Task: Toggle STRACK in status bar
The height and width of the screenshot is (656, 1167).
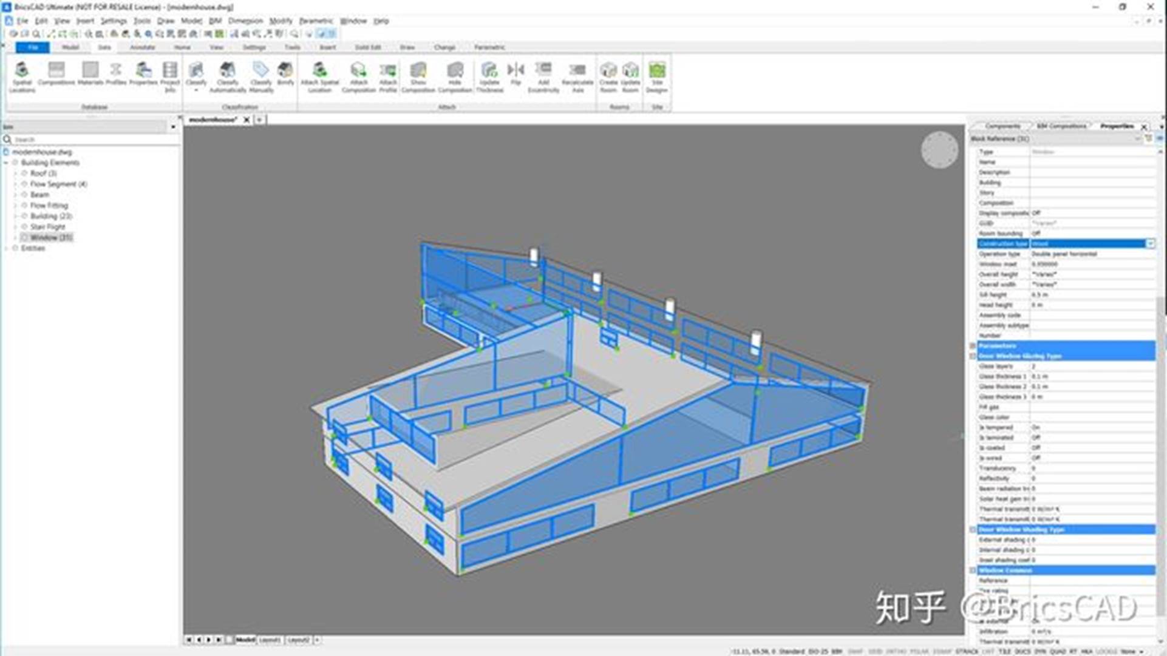Action: [x=967, y=652]
